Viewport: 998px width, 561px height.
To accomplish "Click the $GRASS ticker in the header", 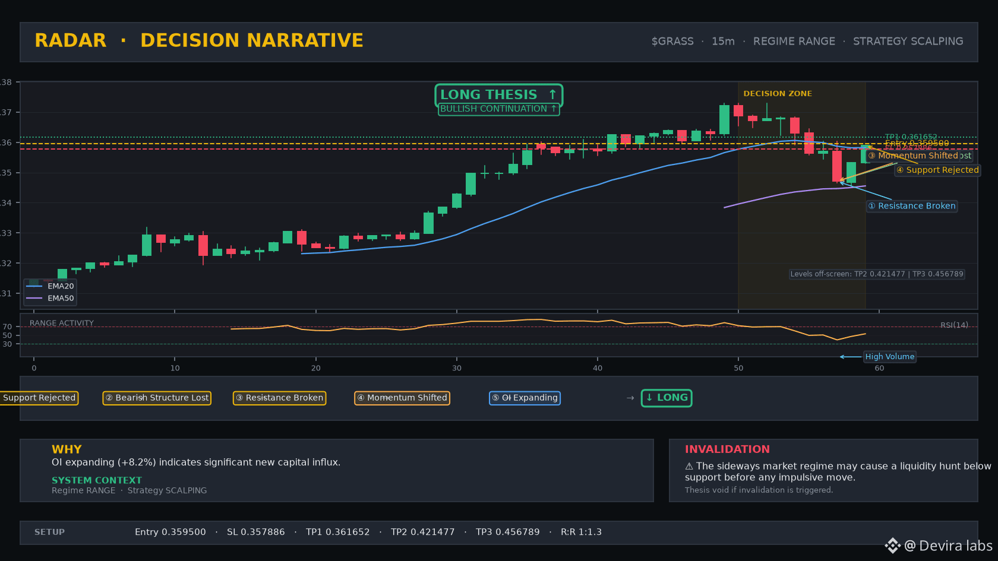I will pos(672,42).
